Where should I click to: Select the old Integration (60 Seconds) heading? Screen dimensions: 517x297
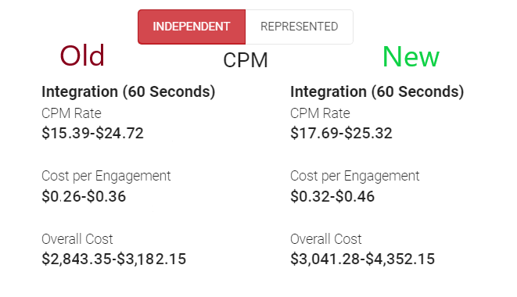pos(128,91)
